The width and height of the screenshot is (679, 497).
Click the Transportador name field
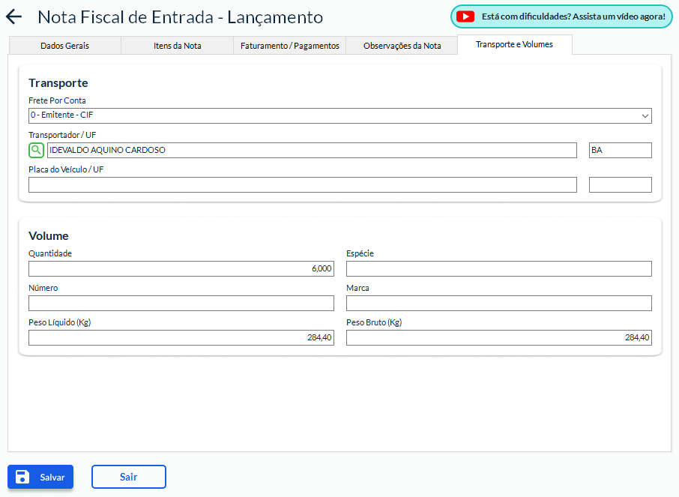coord(311,150)
